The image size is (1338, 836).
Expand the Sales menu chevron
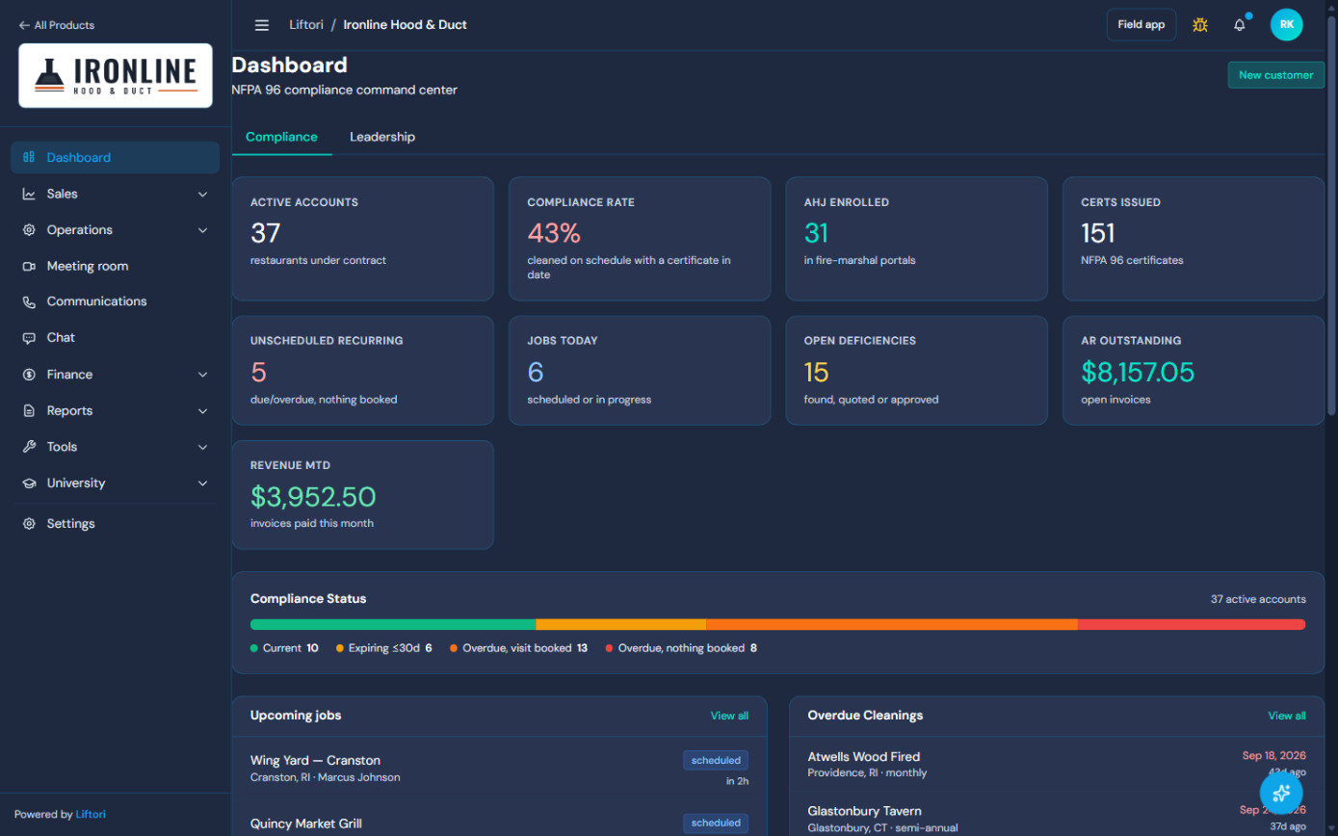coord(202,194)
